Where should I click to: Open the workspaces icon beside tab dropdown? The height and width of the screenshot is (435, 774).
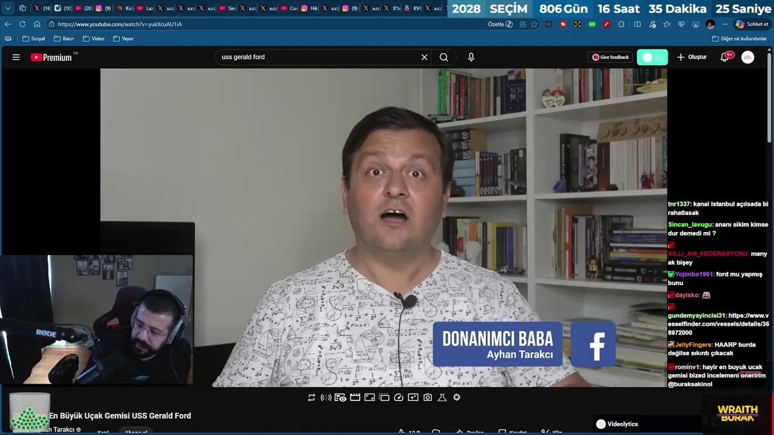coord(22,8)
